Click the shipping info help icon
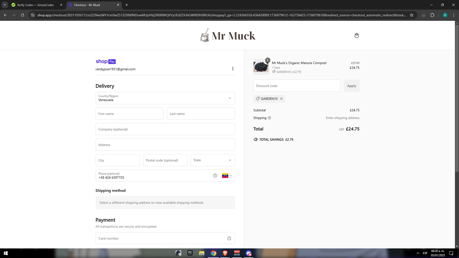 tap(269, 118)
